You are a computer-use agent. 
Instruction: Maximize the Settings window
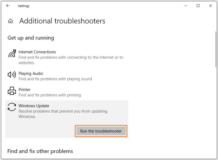coord(198,6)
